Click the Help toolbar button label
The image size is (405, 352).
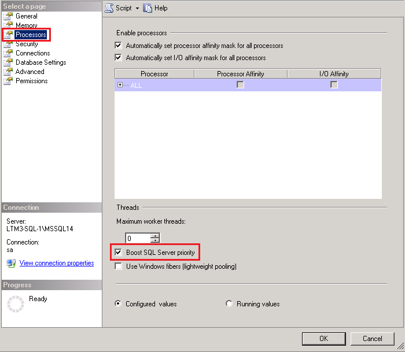[161, 8]
